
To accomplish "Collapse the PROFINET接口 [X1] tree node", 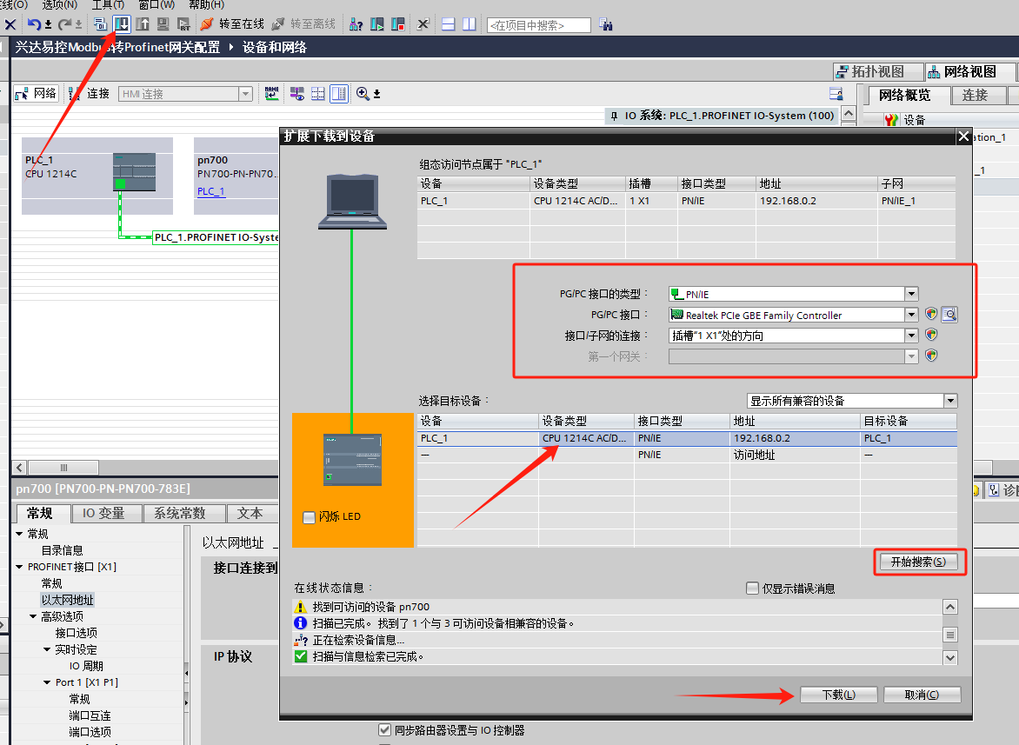I will click(x=19, y=567).
